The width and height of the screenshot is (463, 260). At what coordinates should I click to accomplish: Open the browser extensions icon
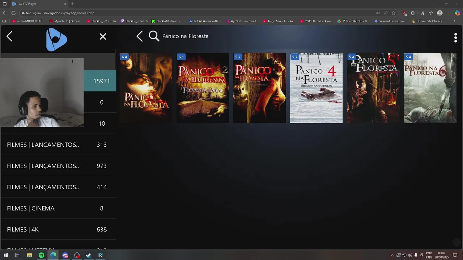[x=413, y=13]
